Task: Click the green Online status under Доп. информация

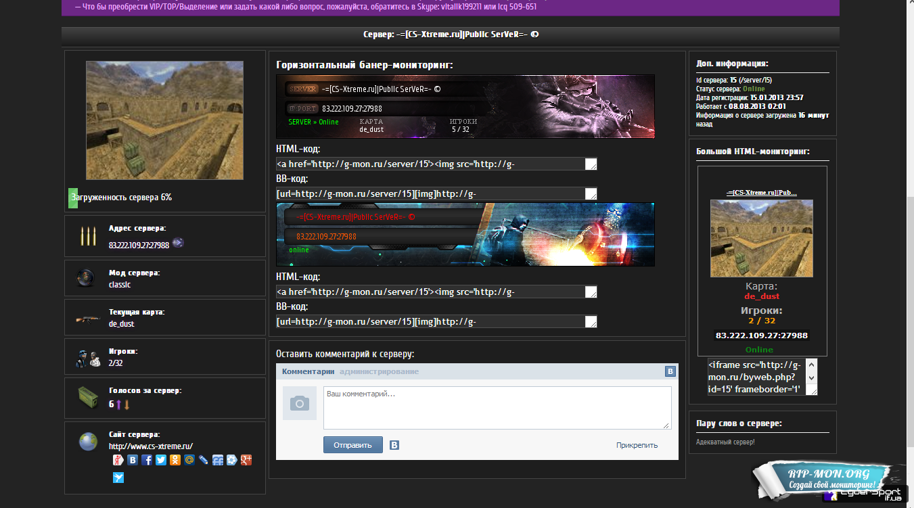Action: 753,89
